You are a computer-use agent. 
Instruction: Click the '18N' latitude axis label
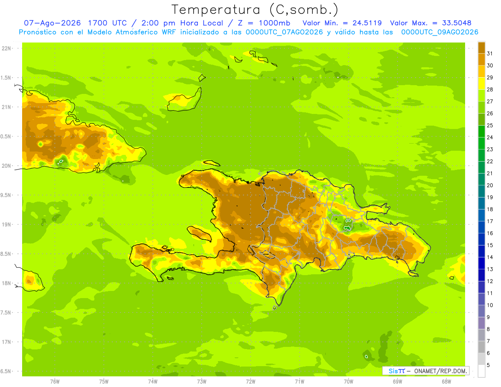[7, 283]
